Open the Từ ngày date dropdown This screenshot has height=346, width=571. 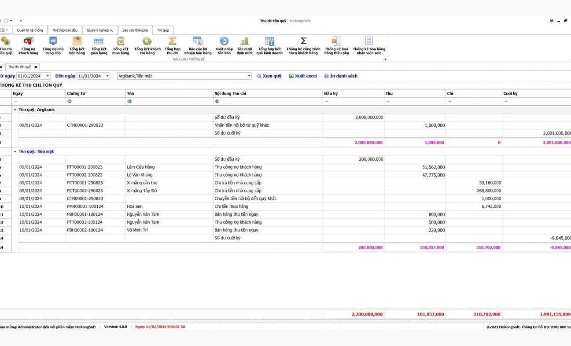click(48, 76)
